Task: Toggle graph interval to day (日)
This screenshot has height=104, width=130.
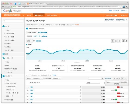Action: click(113, 41)
